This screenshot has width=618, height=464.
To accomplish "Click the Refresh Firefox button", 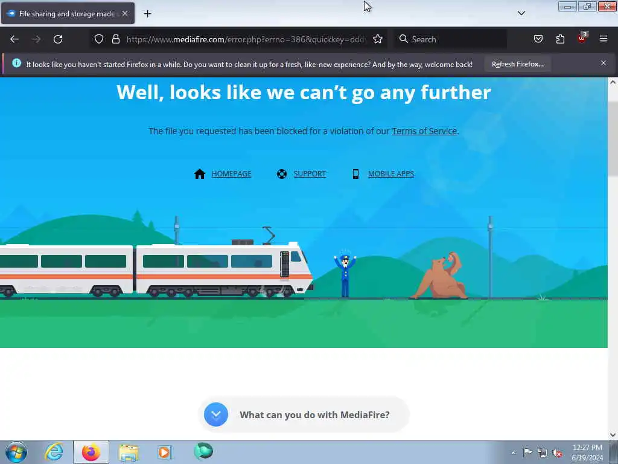I will click(517, 64).
